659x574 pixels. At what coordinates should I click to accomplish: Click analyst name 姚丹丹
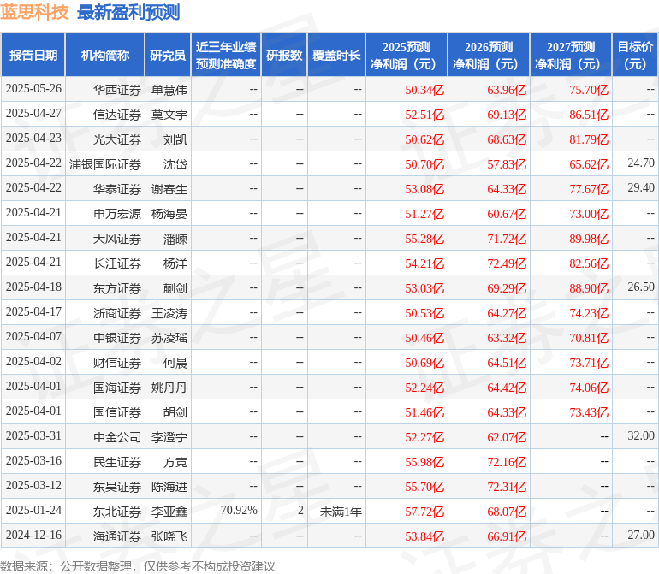pos(169,388)
